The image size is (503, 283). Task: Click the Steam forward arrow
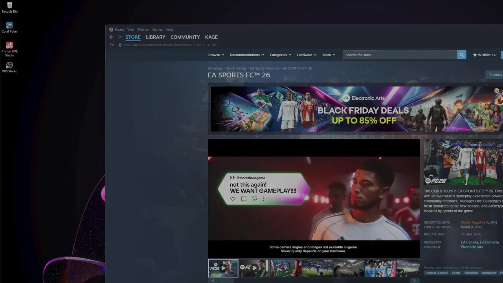(x=119, y=37)
